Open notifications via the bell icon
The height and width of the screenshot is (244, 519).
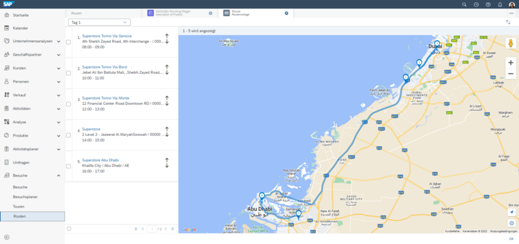pos(500,5)
